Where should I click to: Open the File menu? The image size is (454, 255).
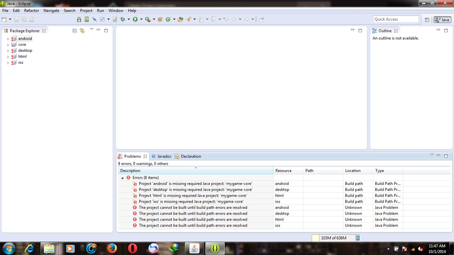[5, 11]
